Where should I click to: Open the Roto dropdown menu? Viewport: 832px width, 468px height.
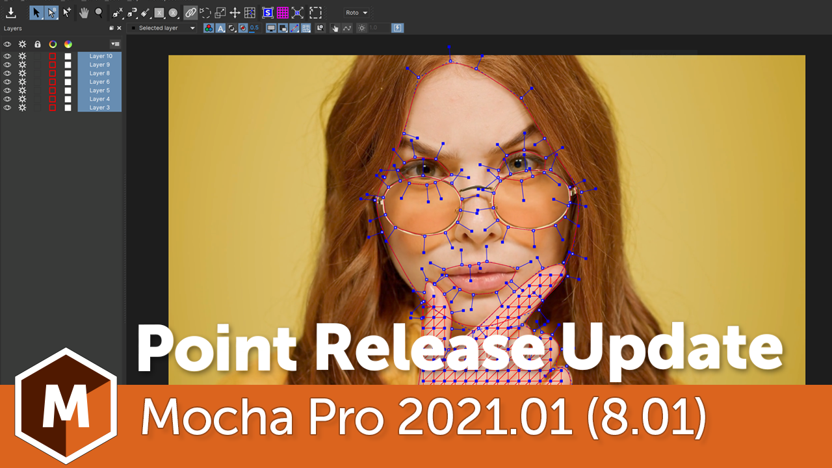coord(356,12)
